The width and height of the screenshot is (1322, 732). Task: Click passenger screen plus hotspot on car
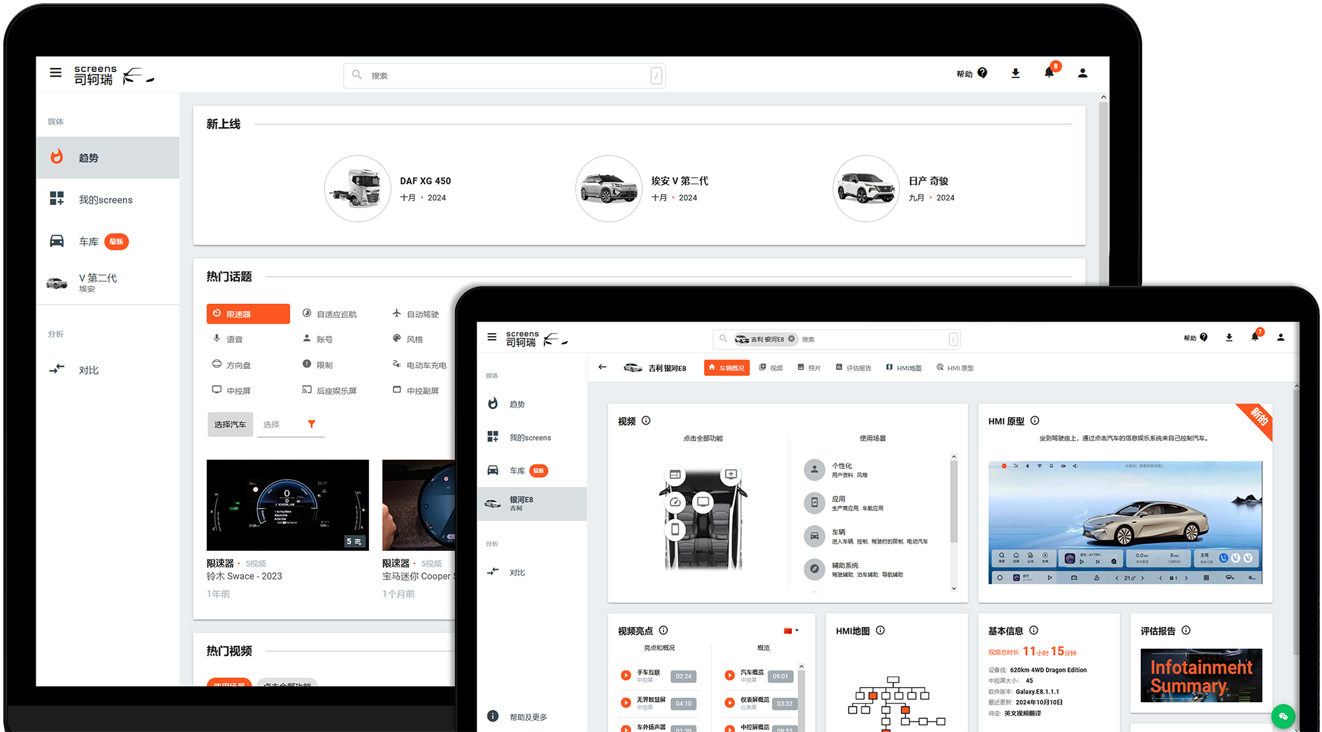point(731,474)
